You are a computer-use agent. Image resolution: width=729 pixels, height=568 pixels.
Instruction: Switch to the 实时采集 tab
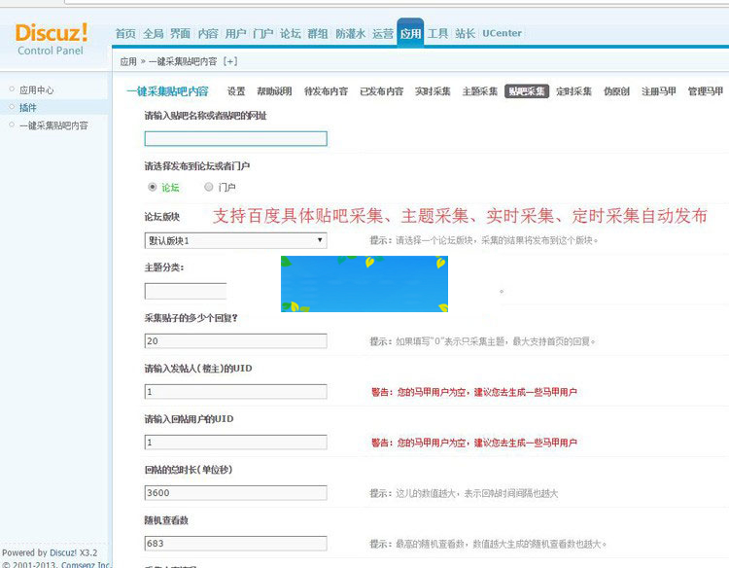tap(433, 91)
